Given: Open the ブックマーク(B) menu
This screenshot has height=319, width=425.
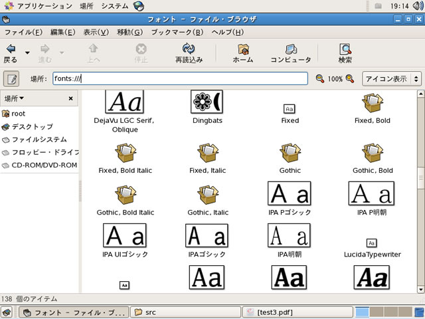Looking at the screenshot, I should click(178, 32).
